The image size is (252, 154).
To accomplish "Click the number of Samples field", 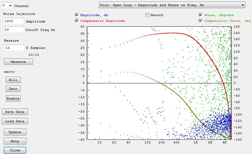I will [14, 48].
